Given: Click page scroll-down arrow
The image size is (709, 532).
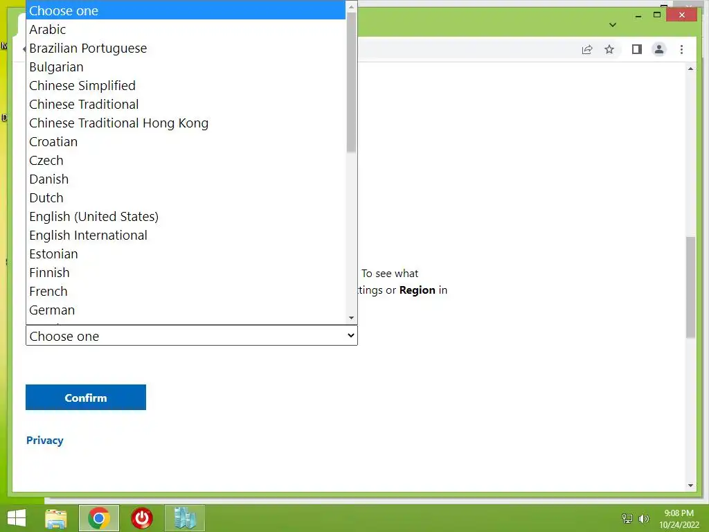Looking at the screenshot, I should pyautogui.click(x=690, y=486).
